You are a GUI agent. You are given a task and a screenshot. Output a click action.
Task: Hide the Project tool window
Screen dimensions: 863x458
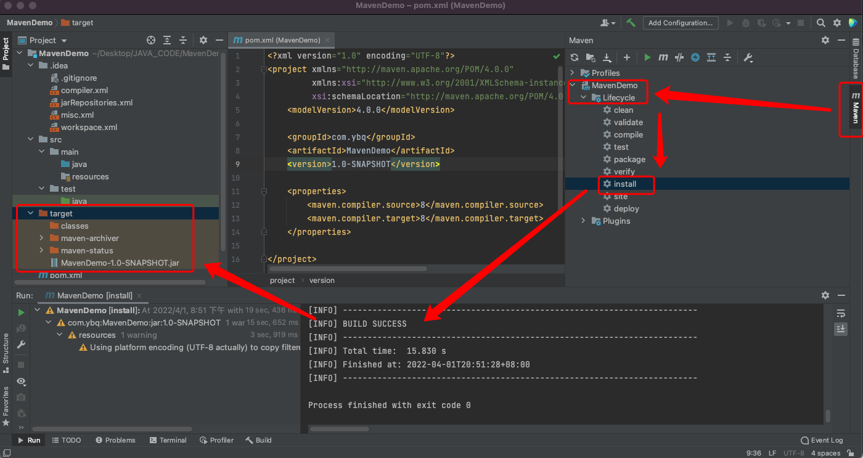click(x=219, y=40)
